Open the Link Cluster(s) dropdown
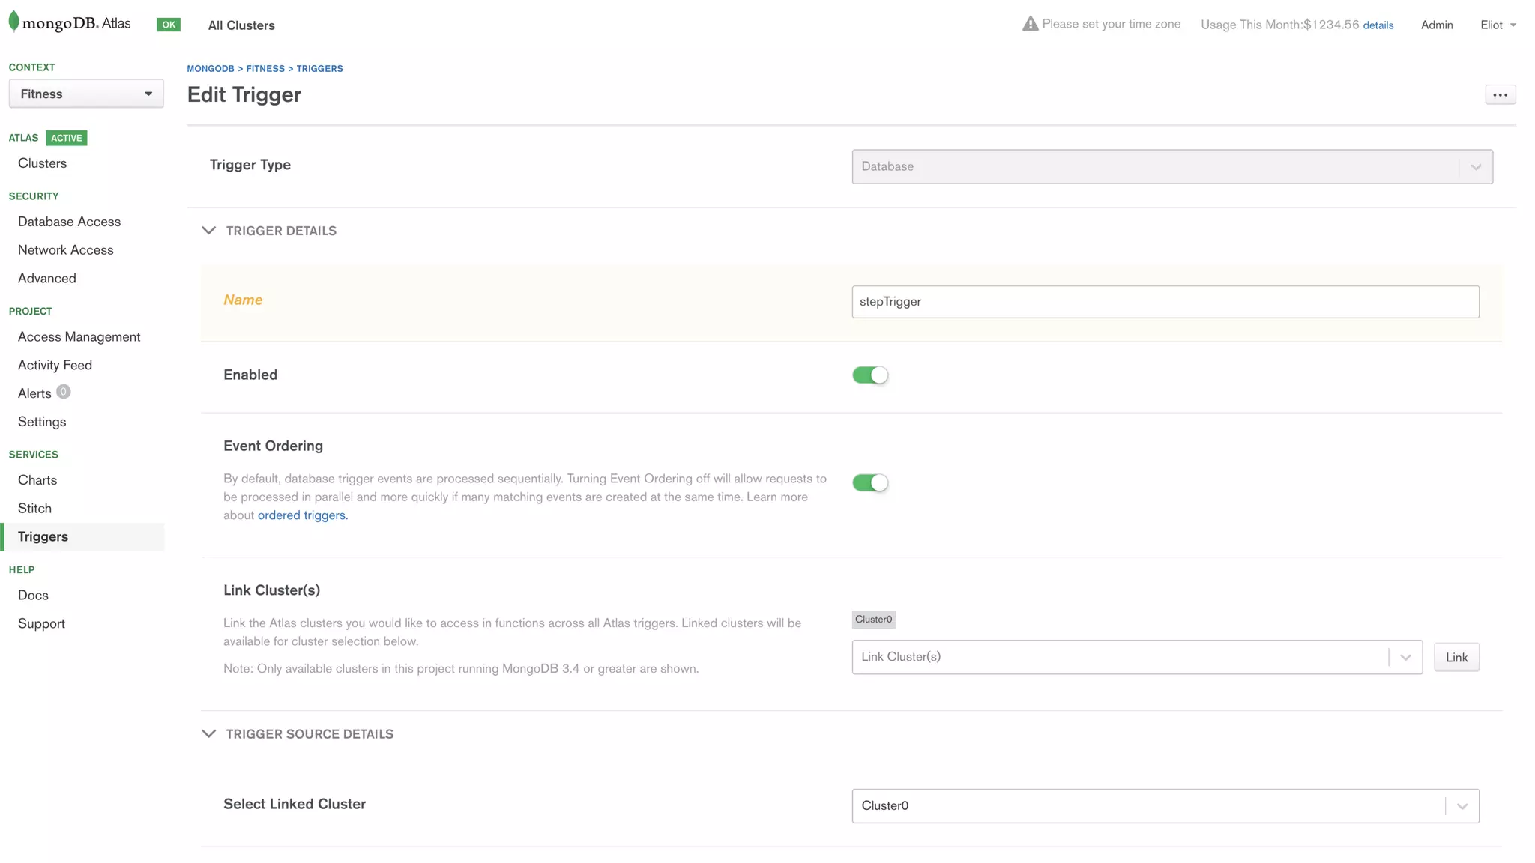Image resolution: width=1535 pixels, height=863 pixels. tap(1136, 657)
